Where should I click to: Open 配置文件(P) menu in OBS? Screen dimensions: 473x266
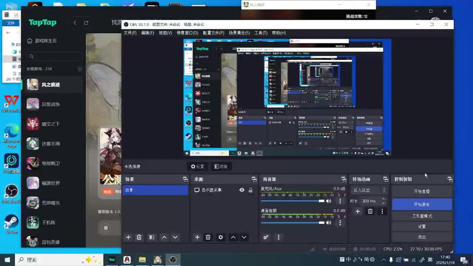click(x=214, y=33)
